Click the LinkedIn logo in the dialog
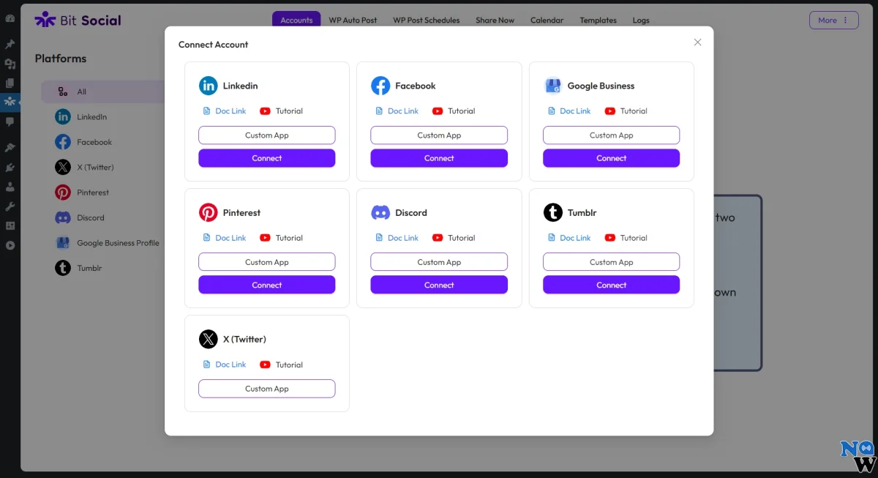 pyautogui.click(x=209, y=86)
